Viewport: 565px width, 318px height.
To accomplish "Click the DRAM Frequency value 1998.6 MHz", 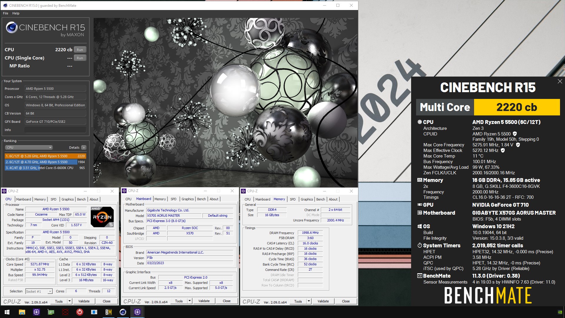I will 310,233.
